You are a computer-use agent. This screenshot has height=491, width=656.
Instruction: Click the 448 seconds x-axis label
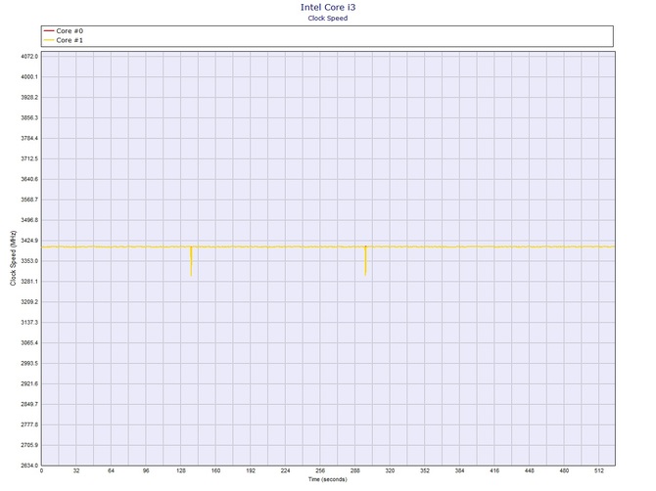point(530,470)
